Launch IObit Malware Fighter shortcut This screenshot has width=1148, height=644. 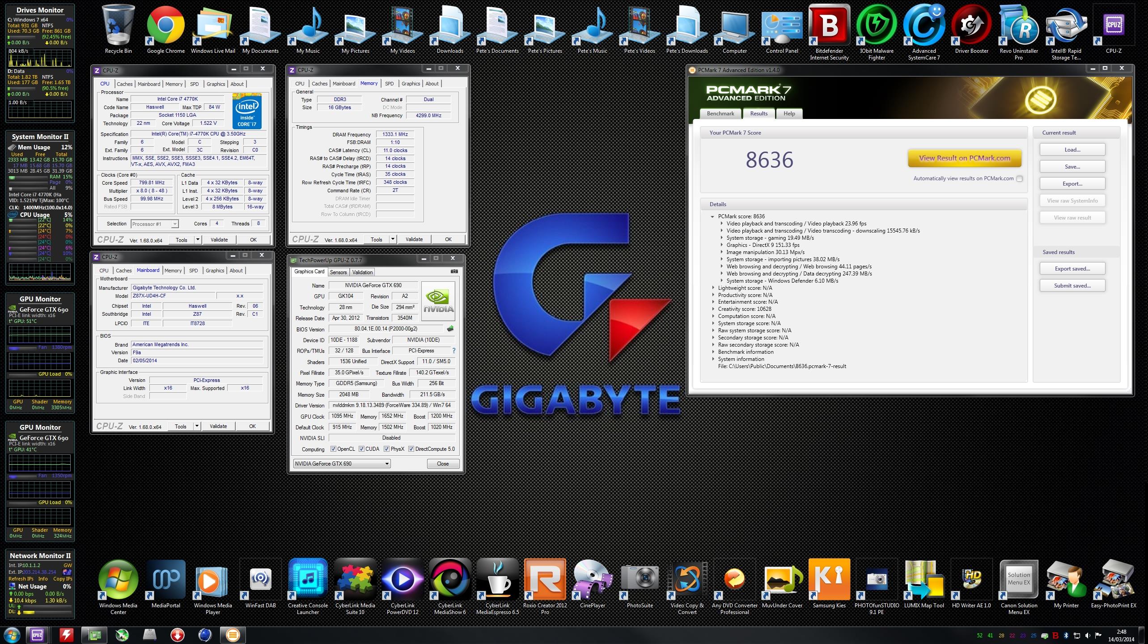point(877,31)
